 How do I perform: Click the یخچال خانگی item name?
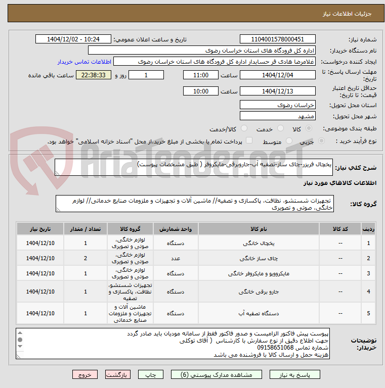pyautogui.click(x=259, y=243)
